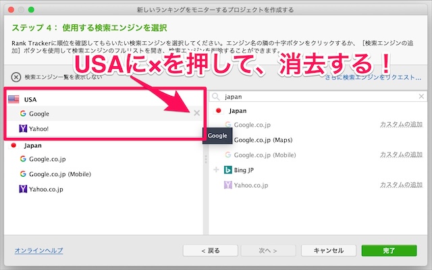Select Yahoo.co.jp in the right results
The width and height of the screenshot is (432, 270).
click(251, 185)
